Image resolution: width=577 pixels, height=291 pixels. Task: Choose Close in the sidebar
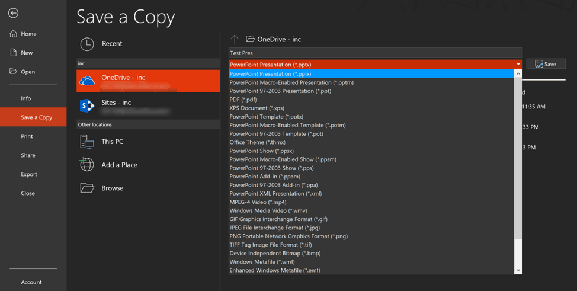(28, 193)
